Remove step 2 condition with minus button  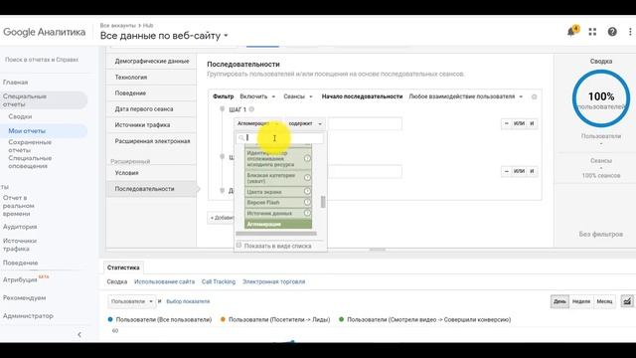tap(506, 171)
